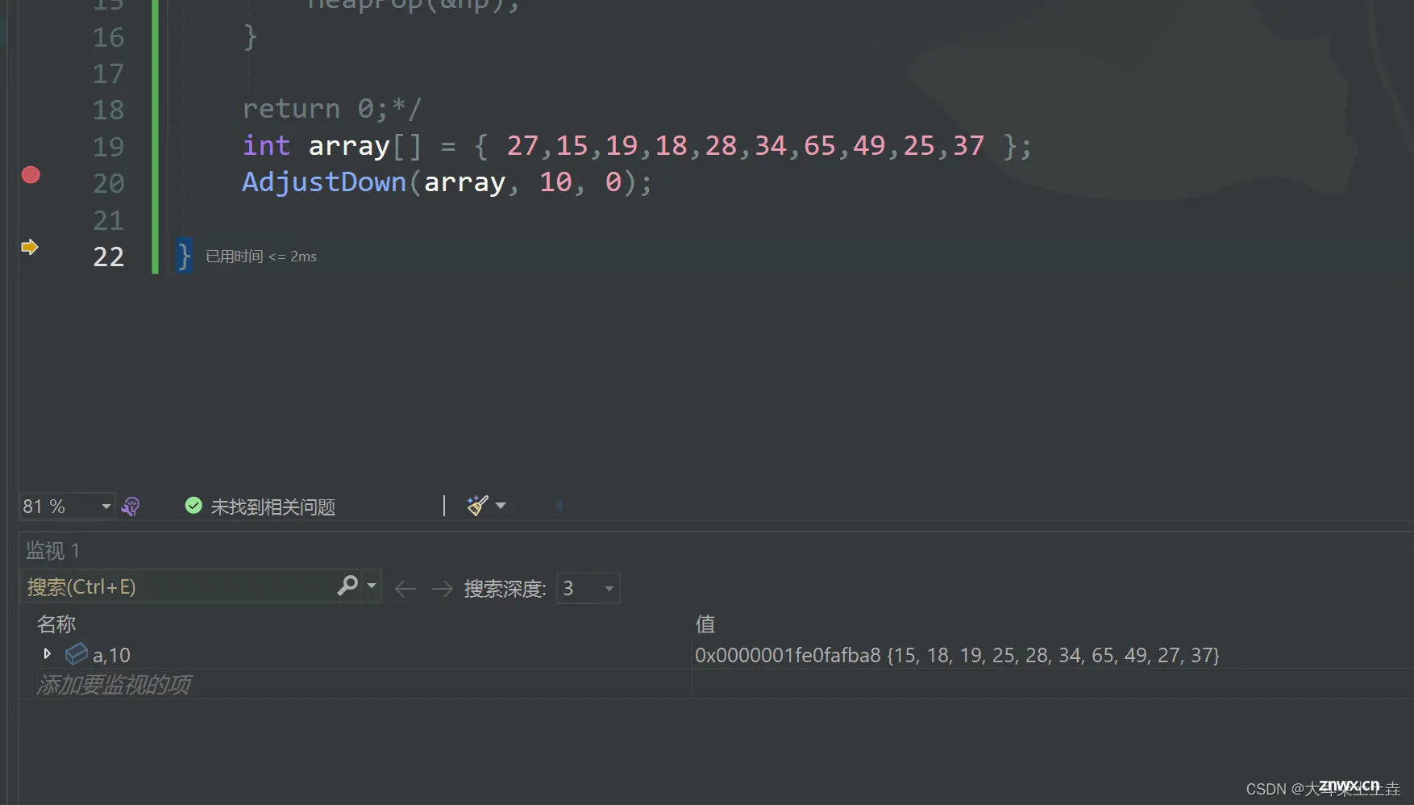The height and width of the screenshot is (805, 1414).
Task: Click the IntelliCode lightbulb icon beside zoom
Action: [131, 507]
